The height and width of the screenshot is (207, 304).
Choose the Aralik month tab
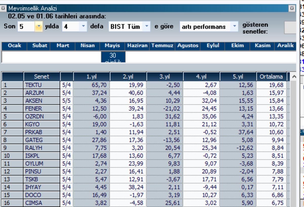(x=285, y=46)
